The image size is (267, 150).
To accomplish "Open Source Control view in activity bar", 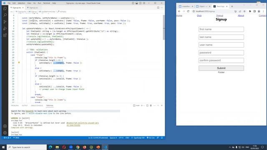I will coord(5,22).
